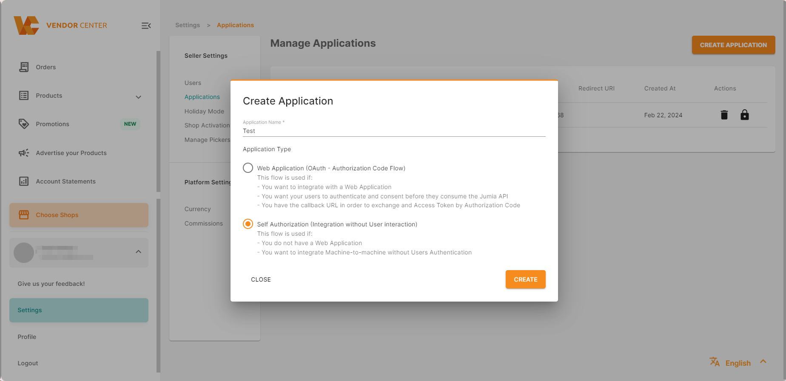Open Holiday Mode in Seller Settings
Screen dimensions: 786x381
[204, 111]
